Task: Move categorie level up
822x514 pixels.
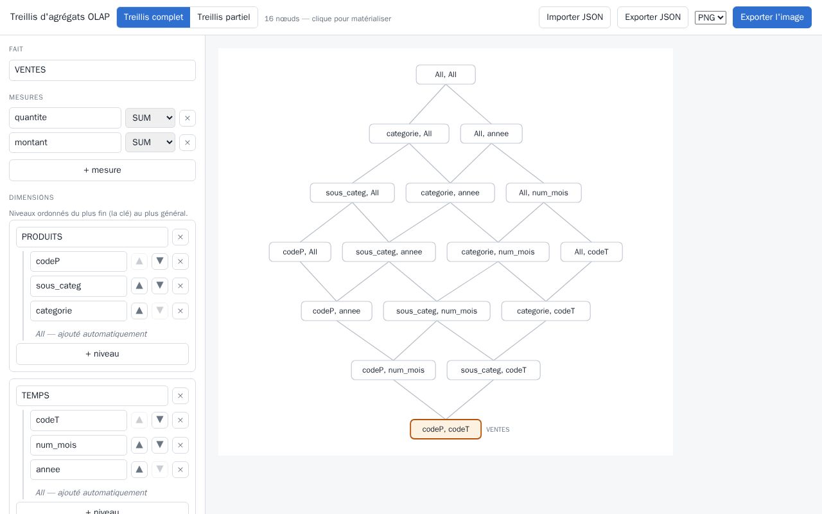Action: (139, 311)
